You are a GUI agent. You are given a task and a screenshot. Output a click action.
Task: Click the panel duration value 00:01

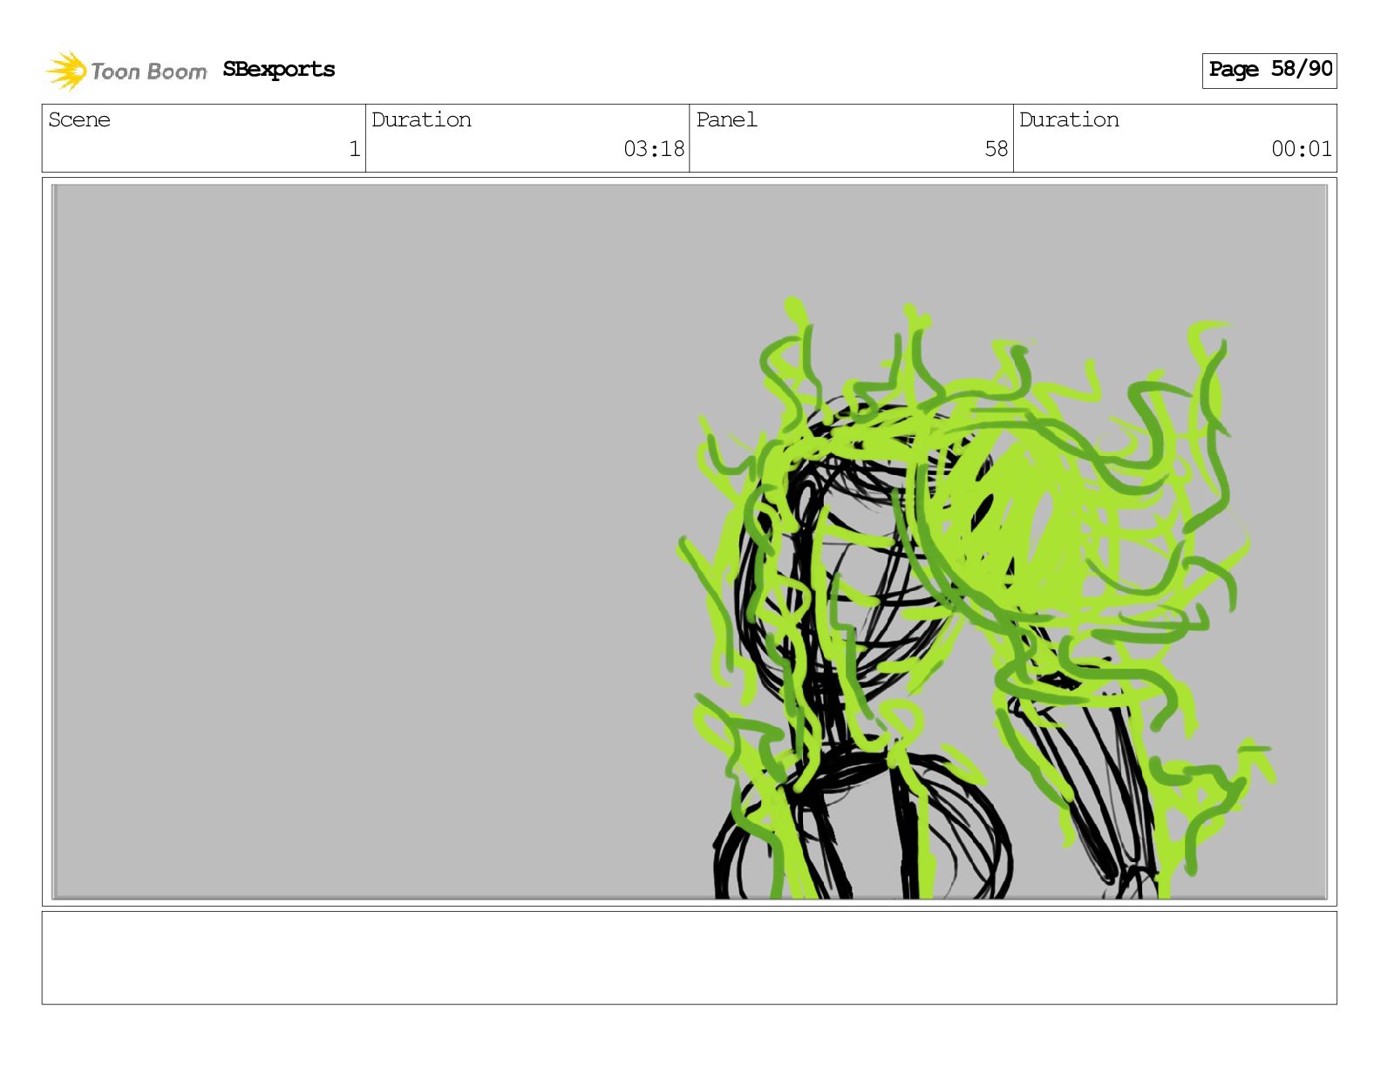(x=1302, y=149)
